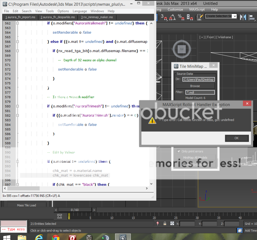Open Google Chrome from the taskbar

(x=56, y=237)
